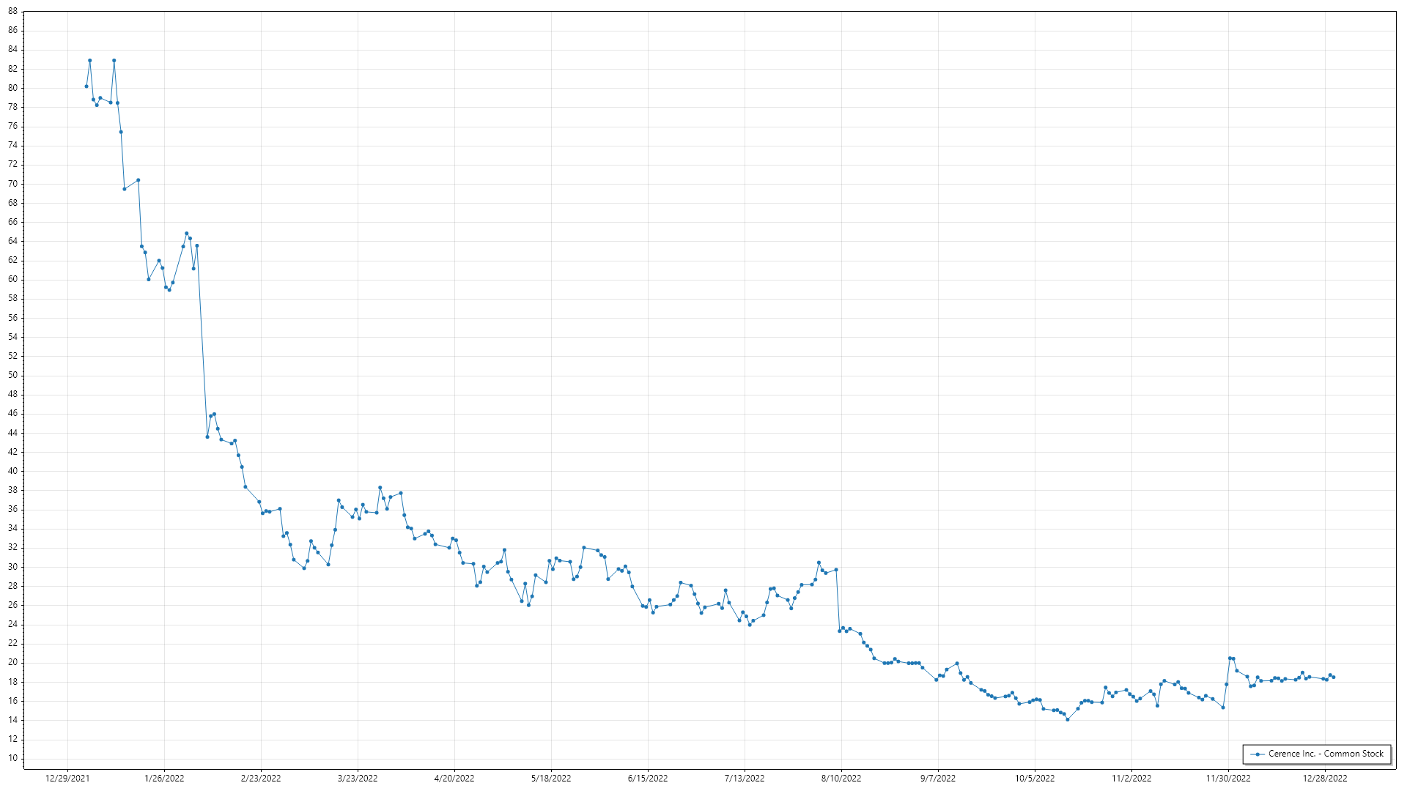This screenshot has height=791, width=1407.
Task: Click the 50 value on y-axis
Action: click(12, 375)
